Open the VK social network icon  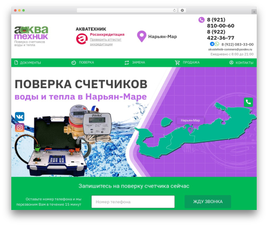tap(20, 116)
